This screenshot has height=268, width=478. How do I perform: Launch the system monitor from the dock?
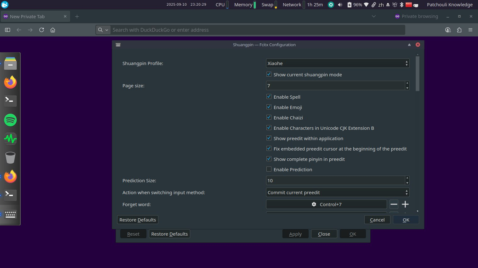tap(10, 139)
